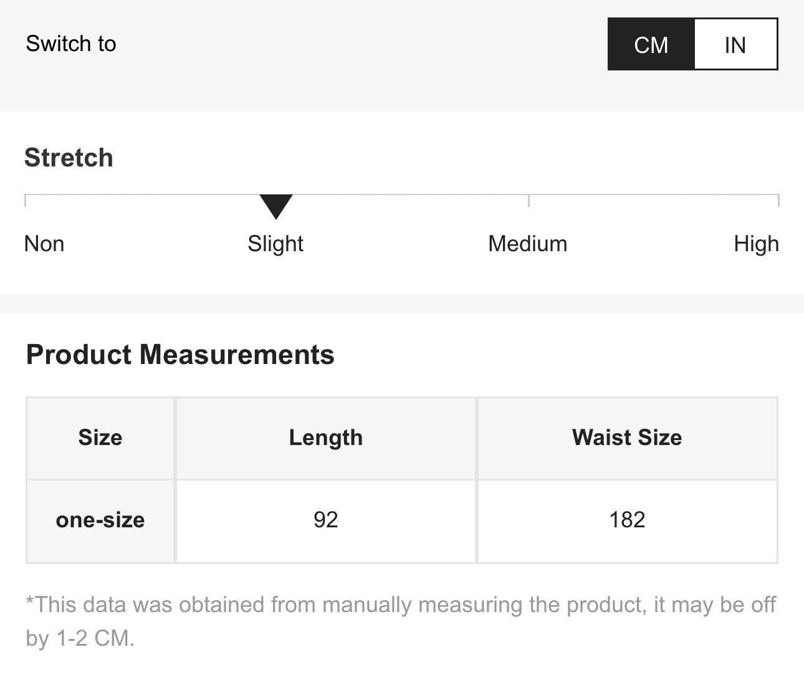Image resolution: width=804 pixels, height=690 pixels.
Task: Click the Switch to label
Action: 71,44
